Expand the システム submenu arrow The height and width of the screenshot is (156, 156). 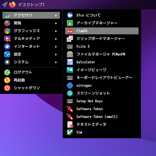(x=56, y=62)
